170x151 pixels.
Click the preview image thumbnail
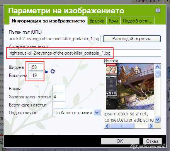coord(130,86)
